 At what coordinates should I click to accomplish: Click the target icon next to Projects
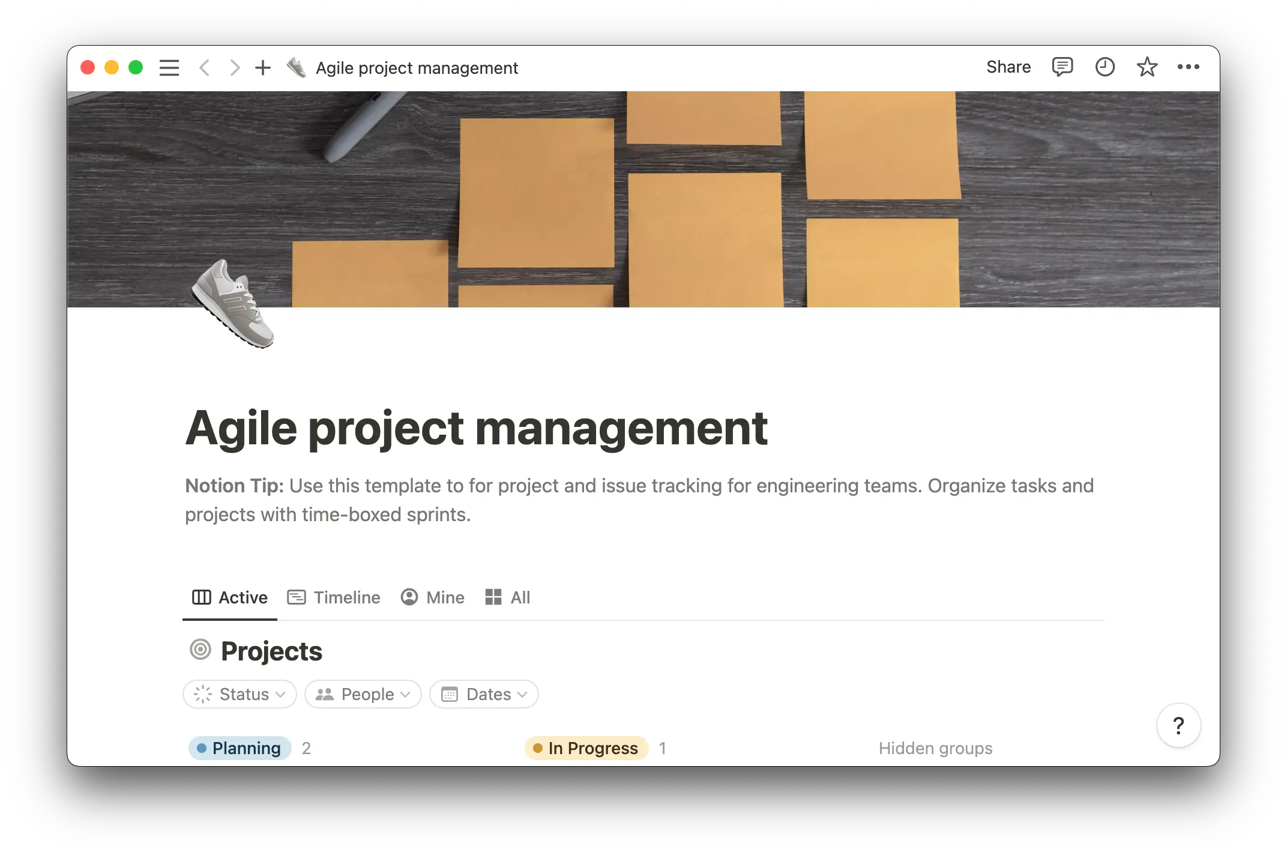[x=200, y=650]
